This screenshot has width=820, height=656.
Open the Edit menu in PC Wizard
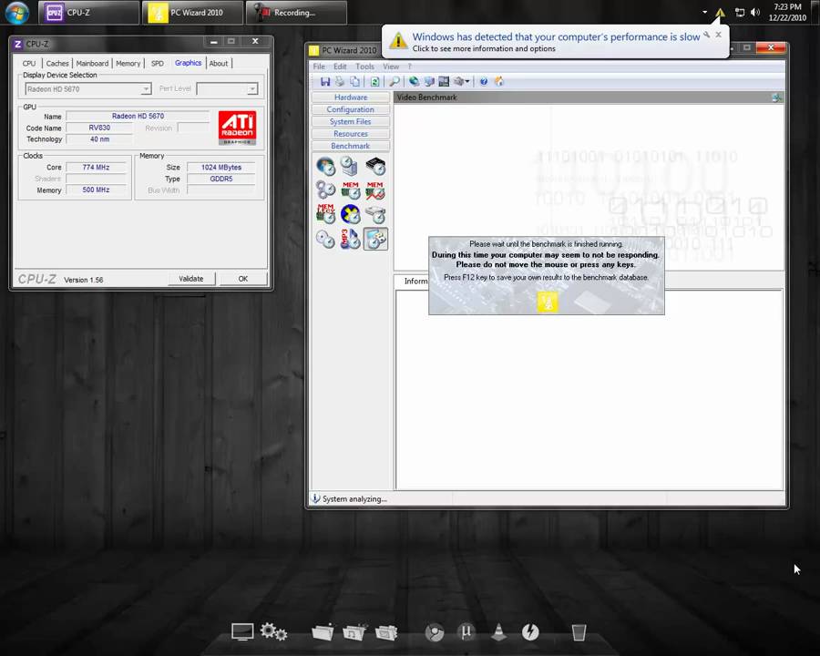[x=340, y=67]
